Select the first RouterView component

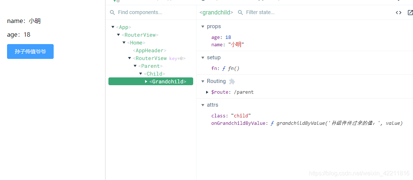coord(140,35)
